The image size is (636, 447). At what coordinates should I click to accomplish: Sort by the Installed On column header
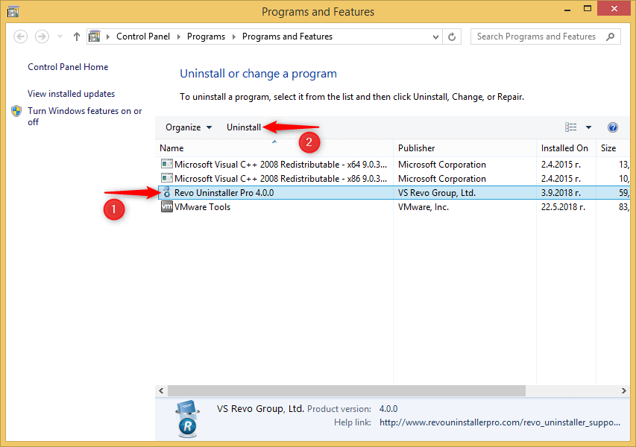click(x=566, y=148)
